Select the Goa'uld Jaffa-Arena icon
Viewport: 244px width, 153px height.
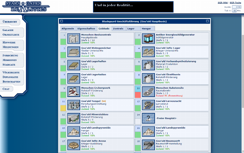point(73,144)
